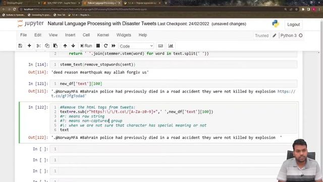This screenshot has height=182, width=323.
Task: Click the bar chart toolbar icon
Action: [171, 46]
